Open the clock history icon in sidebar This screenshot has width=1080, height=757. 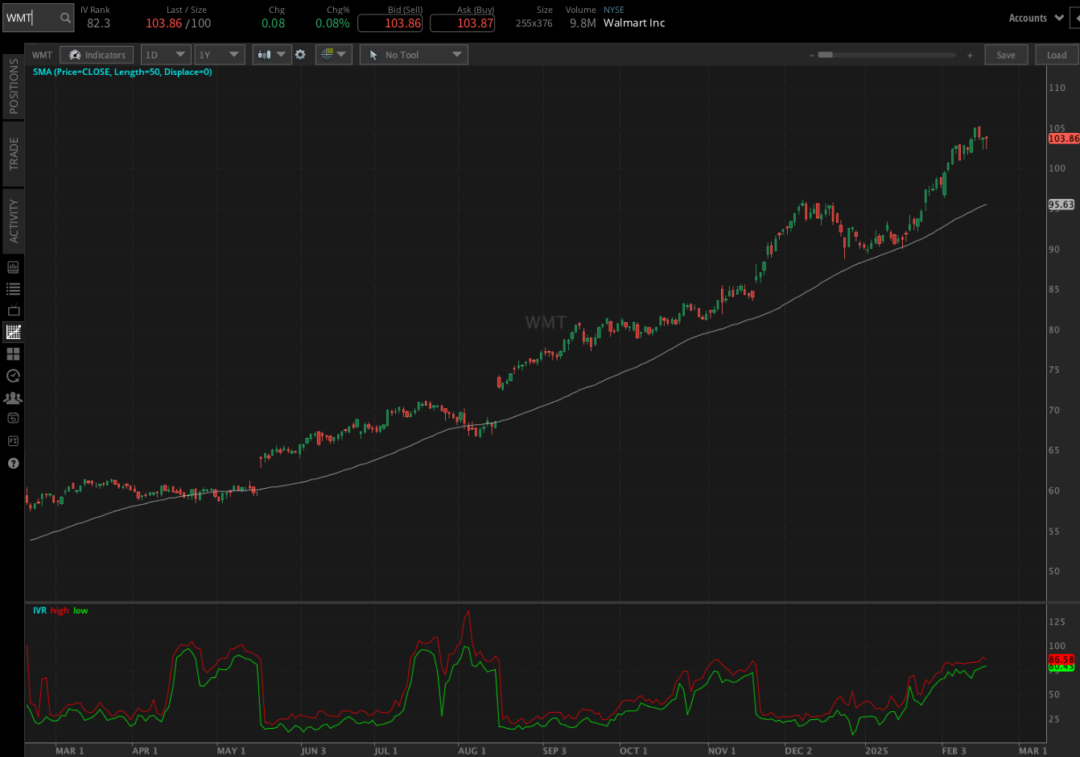(13, 375)
